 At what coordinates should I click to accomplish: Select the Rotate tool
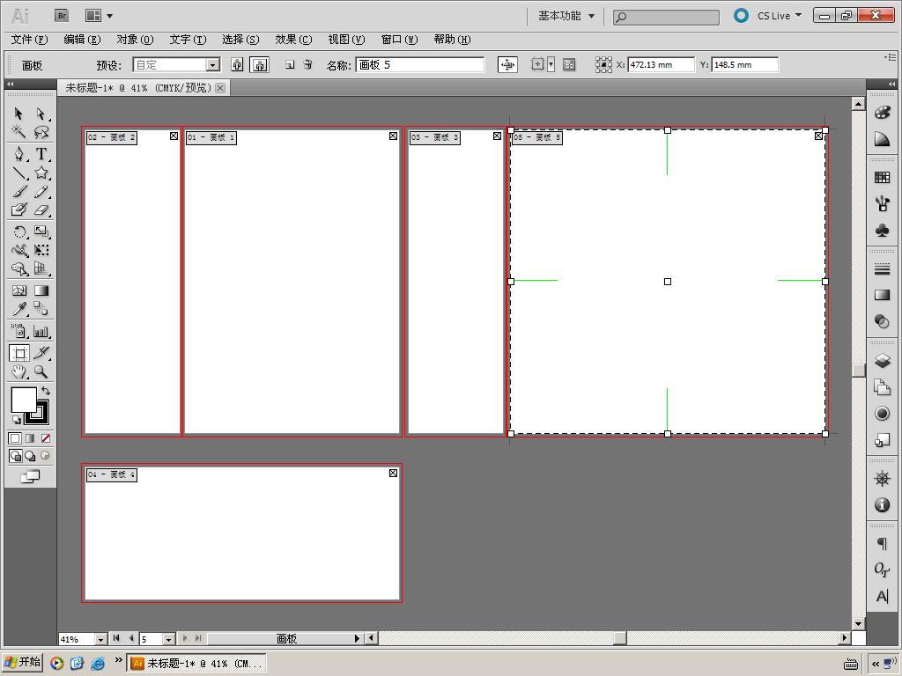tap(19, 231)
